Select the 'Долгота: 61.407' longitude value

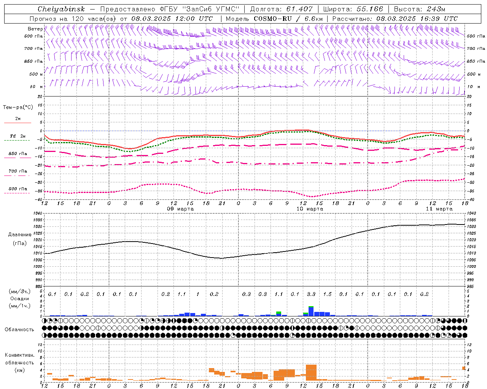[x=281, y=9]
